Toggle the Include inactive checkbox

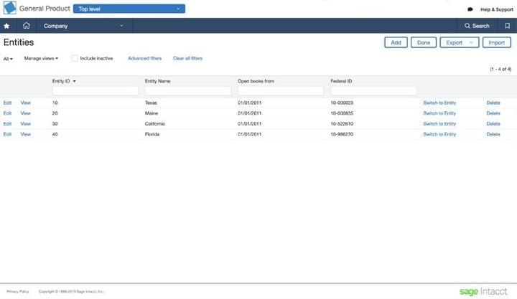coord(74,58)
